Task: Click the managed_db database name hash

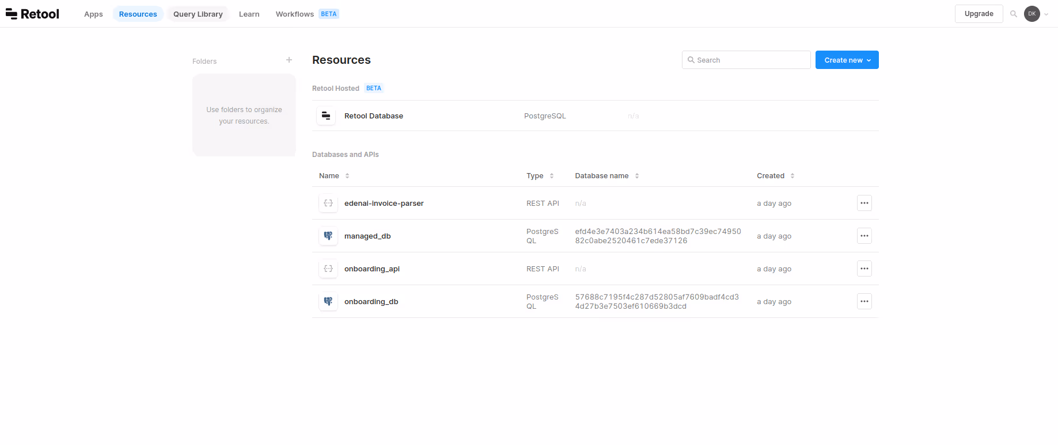Action: (x=658, y=236)
